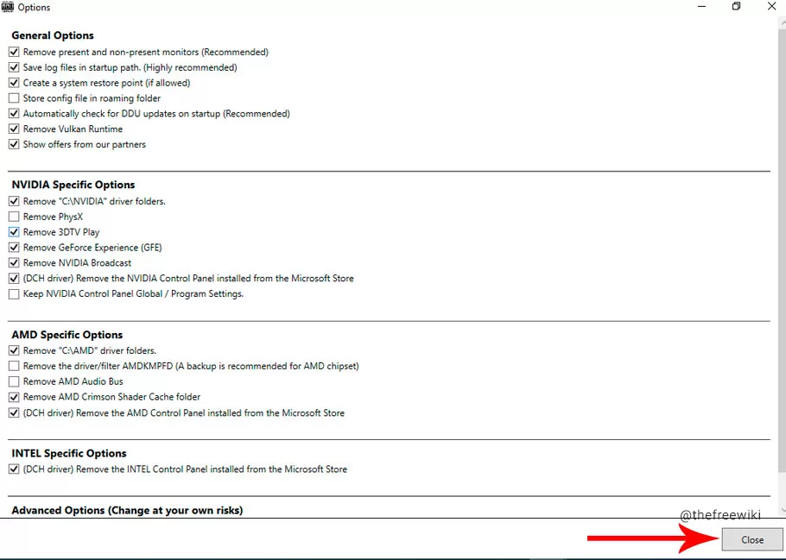Image resolution: width=786 pixels, height=560 pixels.
Task: Click the AMD Specific Options heading
Action: coord(67,335)
